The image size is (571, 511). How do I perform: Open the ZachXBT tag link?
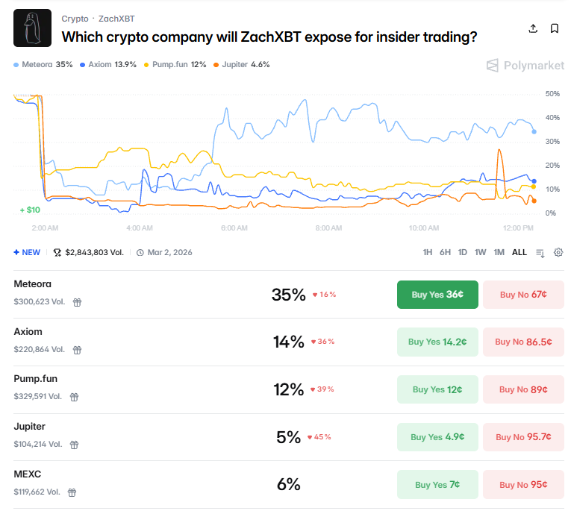(x=116, y=18)
